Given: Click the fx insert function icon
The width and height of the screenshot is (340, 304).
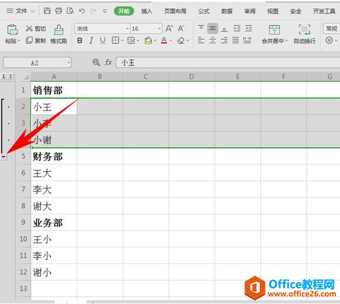Looking at the screenshot, I should coord(108,63).
